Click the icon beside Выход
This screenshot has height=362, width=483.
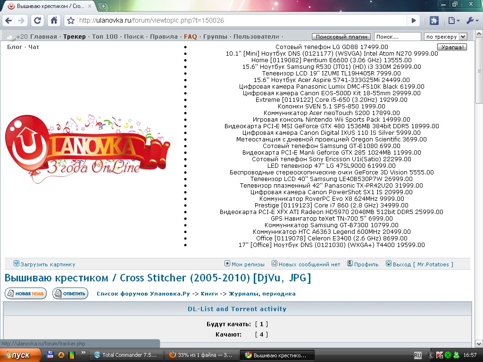389,263
